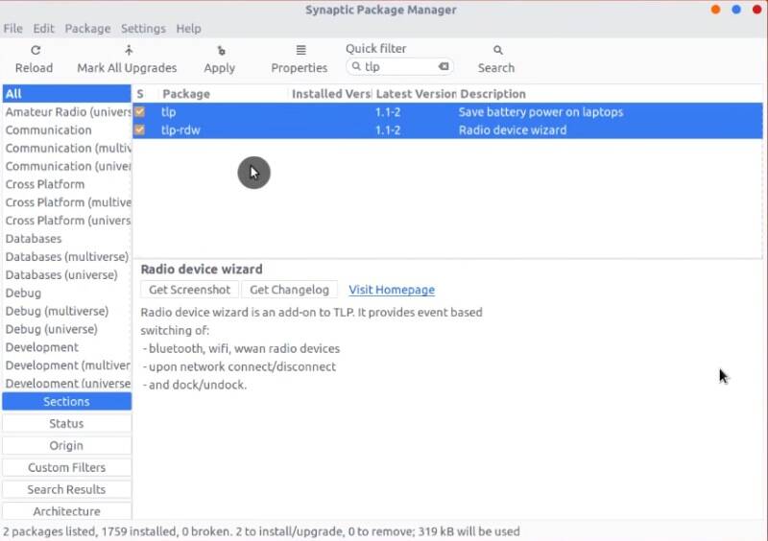Select the tlp package name
The height and width of the screenshot is (541, 768).
pos(169,112)
